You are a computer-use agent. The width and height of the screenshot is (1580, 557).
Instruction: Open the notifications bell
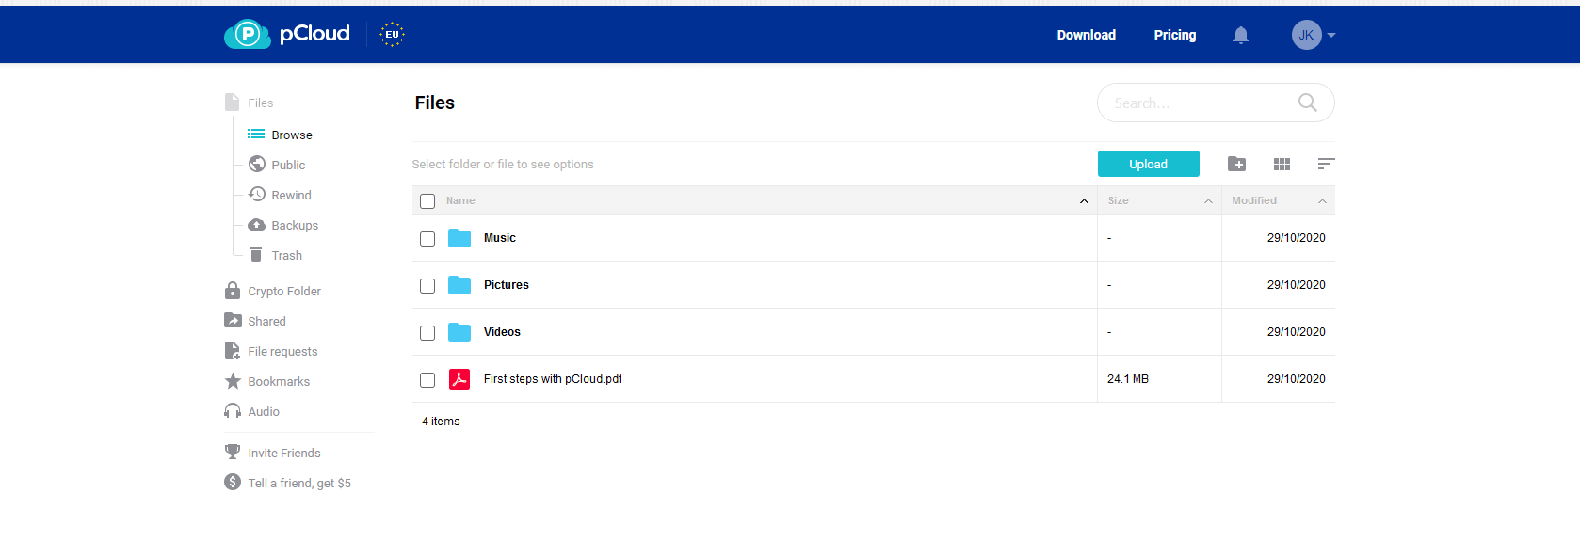pos(1241,35)
